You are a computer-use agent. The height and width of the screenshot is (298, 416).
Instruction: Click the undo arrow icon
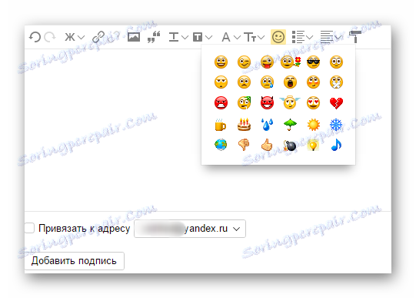pos(35,37)
